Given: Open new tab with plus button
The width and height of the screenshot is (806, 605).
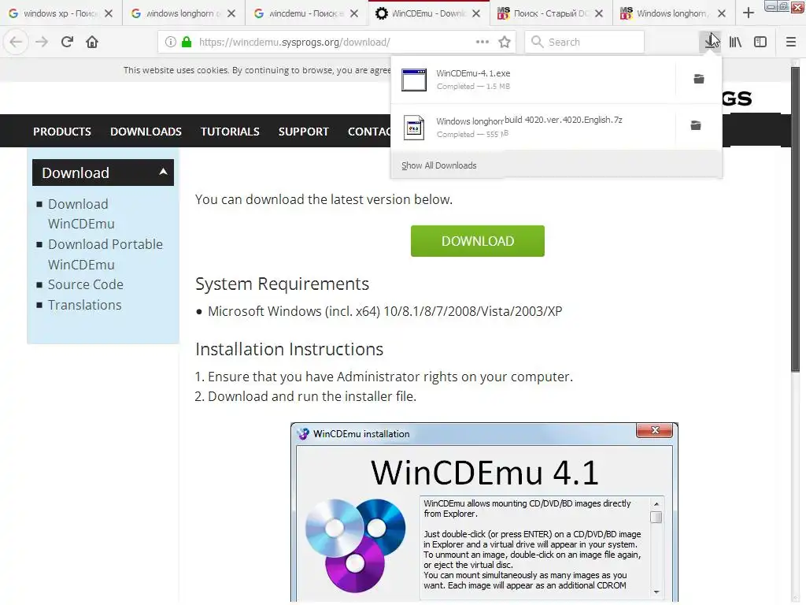Looking at the screenshot, I should 749,13.
